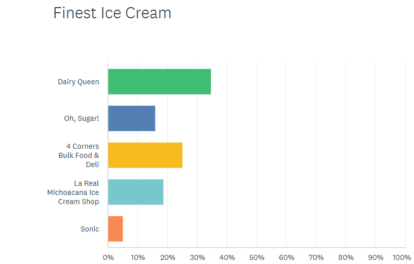Click the Finest Ice Cream chart title
414x264 pixels.
(x=112, y=13)
